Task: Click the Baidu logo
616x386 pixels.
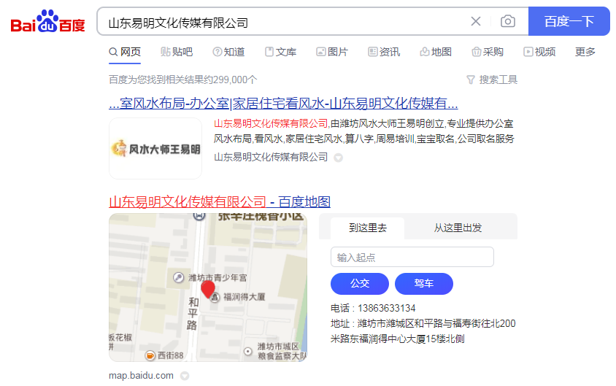Action: [47, 23]
